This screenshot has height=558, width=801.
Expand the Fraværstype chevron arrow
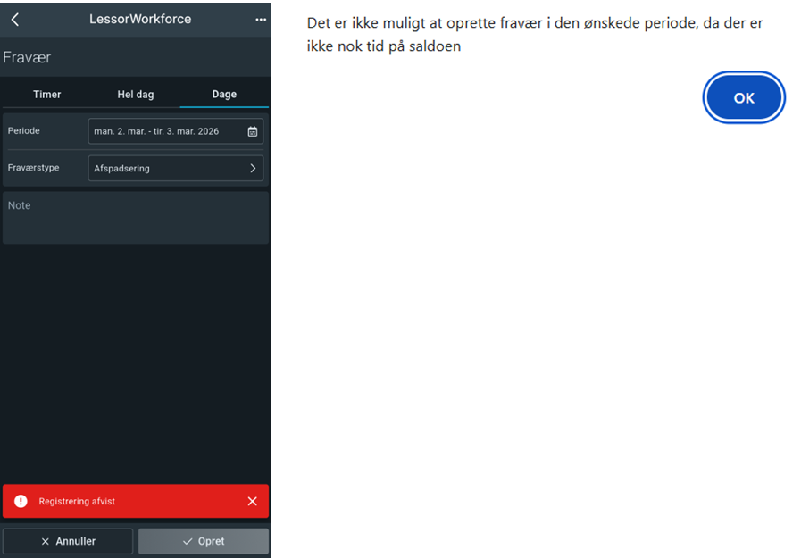coord(253,168)
